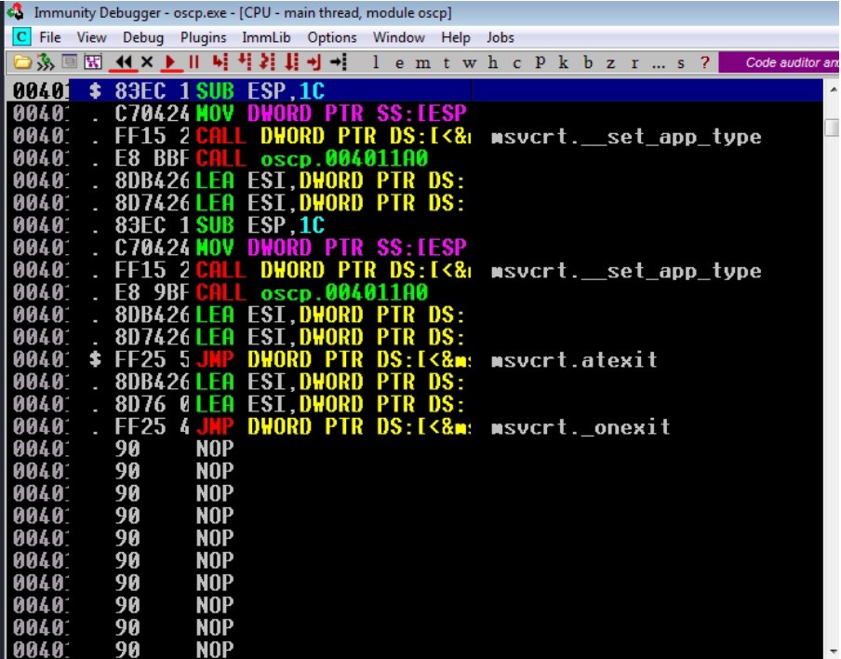Show Patches with 'P' button

point(541,62)
